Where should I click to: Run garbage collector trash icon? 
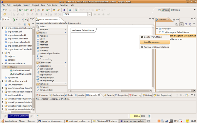click(149, 116)
